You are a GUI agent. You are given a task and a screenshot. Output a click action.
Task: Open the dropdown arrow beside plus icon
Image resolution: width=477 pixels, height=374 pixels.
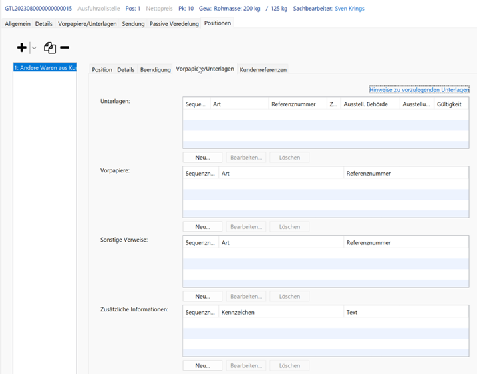pos(34,48)
